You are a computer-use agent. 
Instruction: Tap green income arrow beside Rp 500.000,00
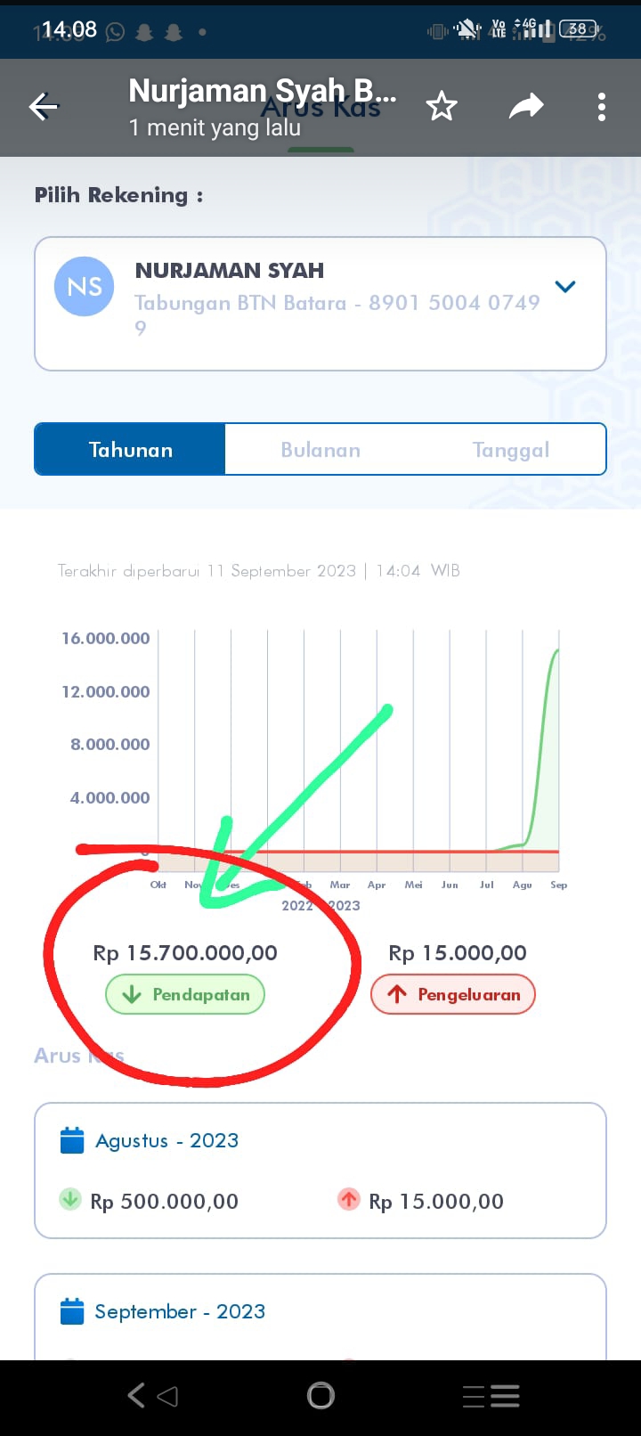pyautogui.click(x=70, y=1200)
